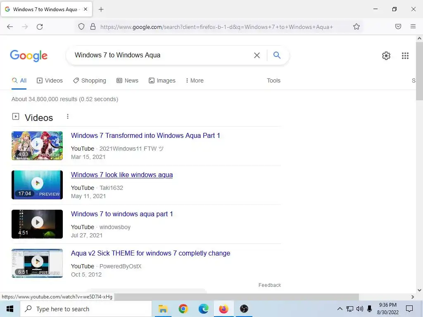Open the tracking protection shield icon

(x=81, y=26)
